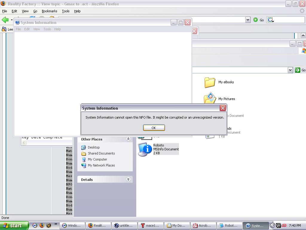Click the Start button on the taskbar
This screenshot has height=230, width=306.
click(x=14, y=226)
